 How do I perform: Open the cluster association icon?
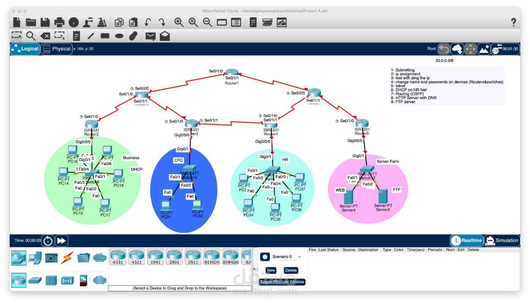[267, 22]
